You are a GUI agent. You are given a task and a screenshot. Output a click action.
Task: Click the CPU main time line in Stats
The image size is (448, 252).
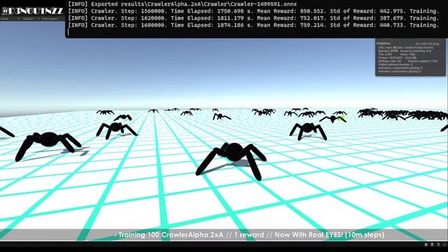click(406, 48)
